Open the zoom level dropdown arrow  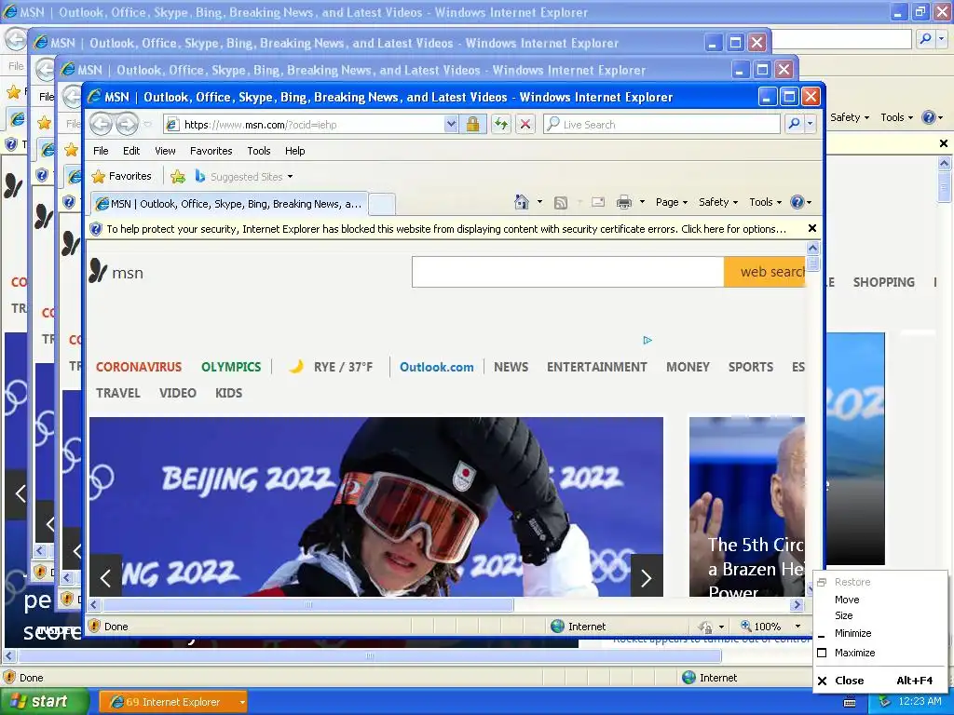[x=797, y=627]
